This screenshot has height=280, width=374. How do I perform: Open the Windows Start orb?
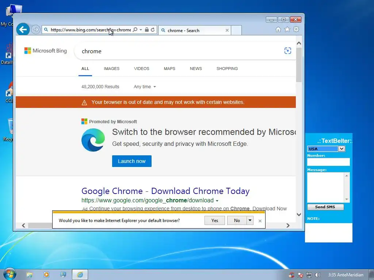point(9,274)
